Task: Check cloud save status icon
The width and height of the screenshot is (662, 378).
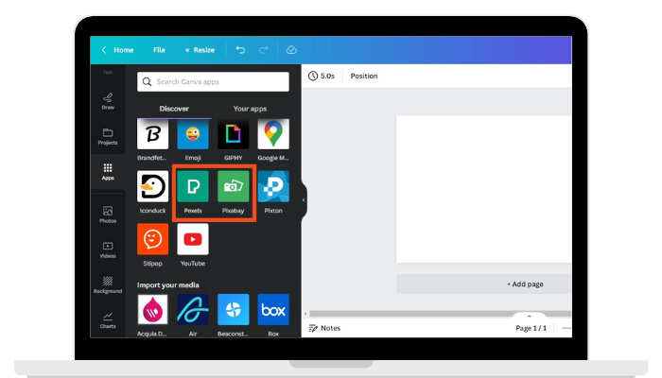Action: 291,50
